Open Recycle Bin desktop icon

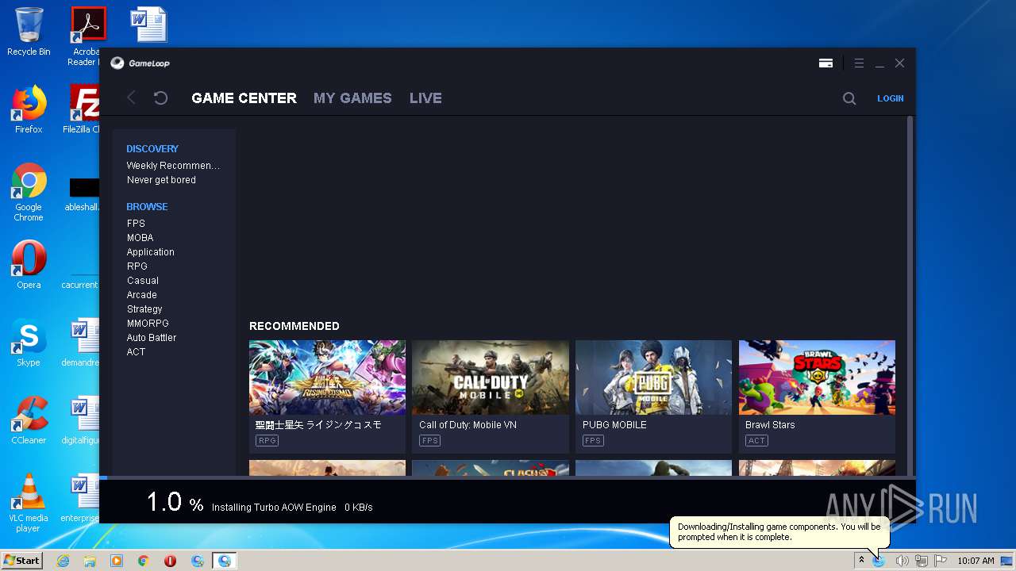[29, 32]
